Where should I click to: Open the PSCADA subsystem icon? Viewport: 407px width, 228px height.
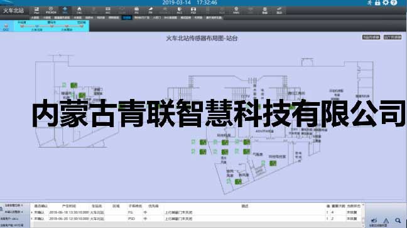tap(51, 11)
